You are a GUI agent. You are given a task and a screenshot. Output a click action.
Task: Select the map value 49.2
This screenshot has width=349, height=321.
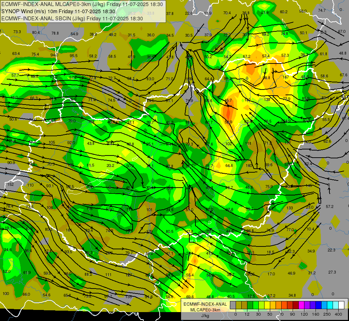tap(113, 35)
